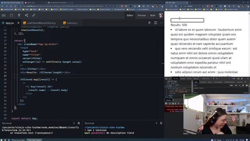Close the App.jsx tab
The width and height of the screenshot is (250, 141).
click(18, 23)
